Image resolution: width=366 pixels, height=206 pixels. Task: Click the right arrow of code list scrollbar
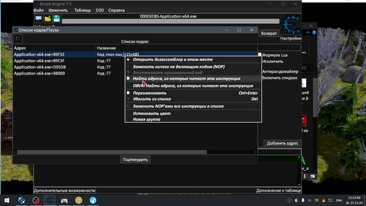256,152
